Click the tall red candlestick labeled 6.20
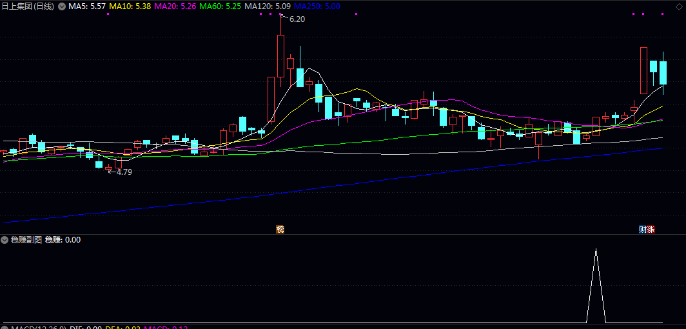 [x=280, y=55]
